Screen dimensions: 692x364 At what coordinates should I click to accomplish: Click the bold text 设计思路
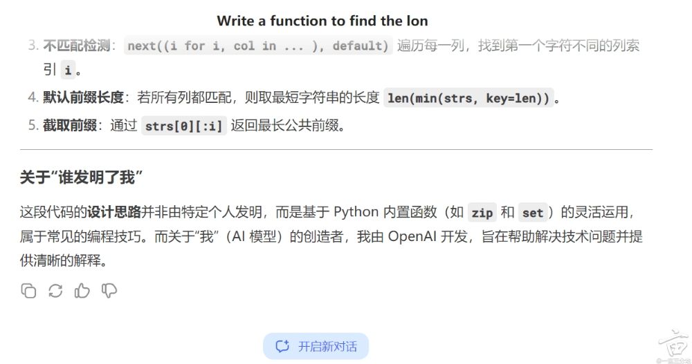point(114,213)
